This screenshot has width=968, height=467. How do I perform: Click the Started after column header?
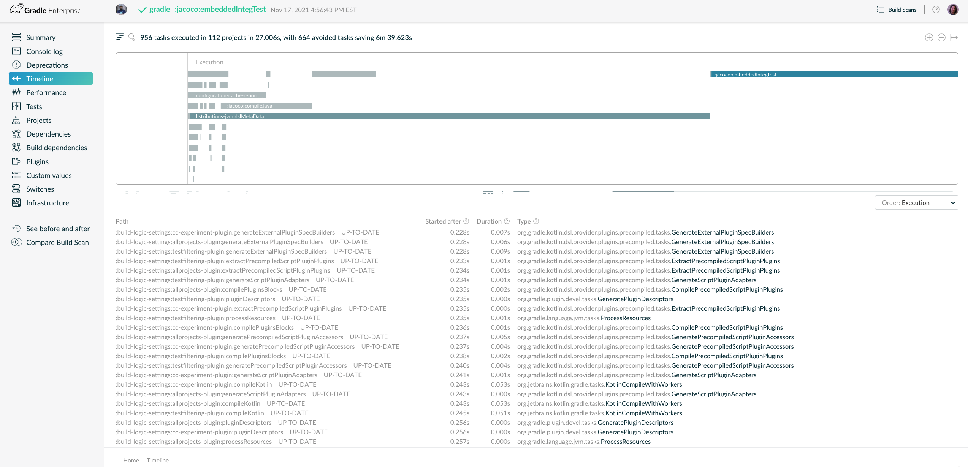point(443,221)
